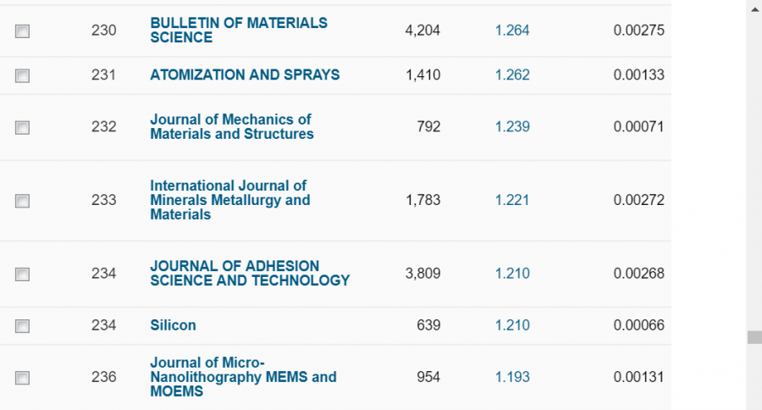Image resolution: width=762 pixels, height=410 pixels.
Task: Open ATOMIZATION AND SPRAYS journal page
Action: tap(245, 75)
